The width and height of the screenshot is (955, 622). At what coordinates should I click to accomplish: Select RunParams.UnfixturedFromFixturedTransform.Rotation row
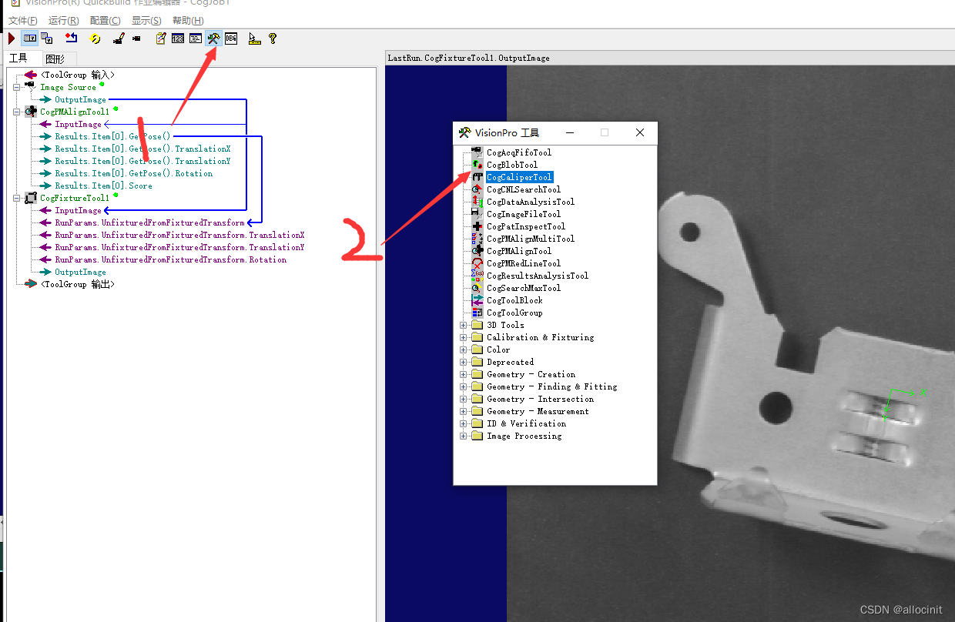click(x=170, y=259)
